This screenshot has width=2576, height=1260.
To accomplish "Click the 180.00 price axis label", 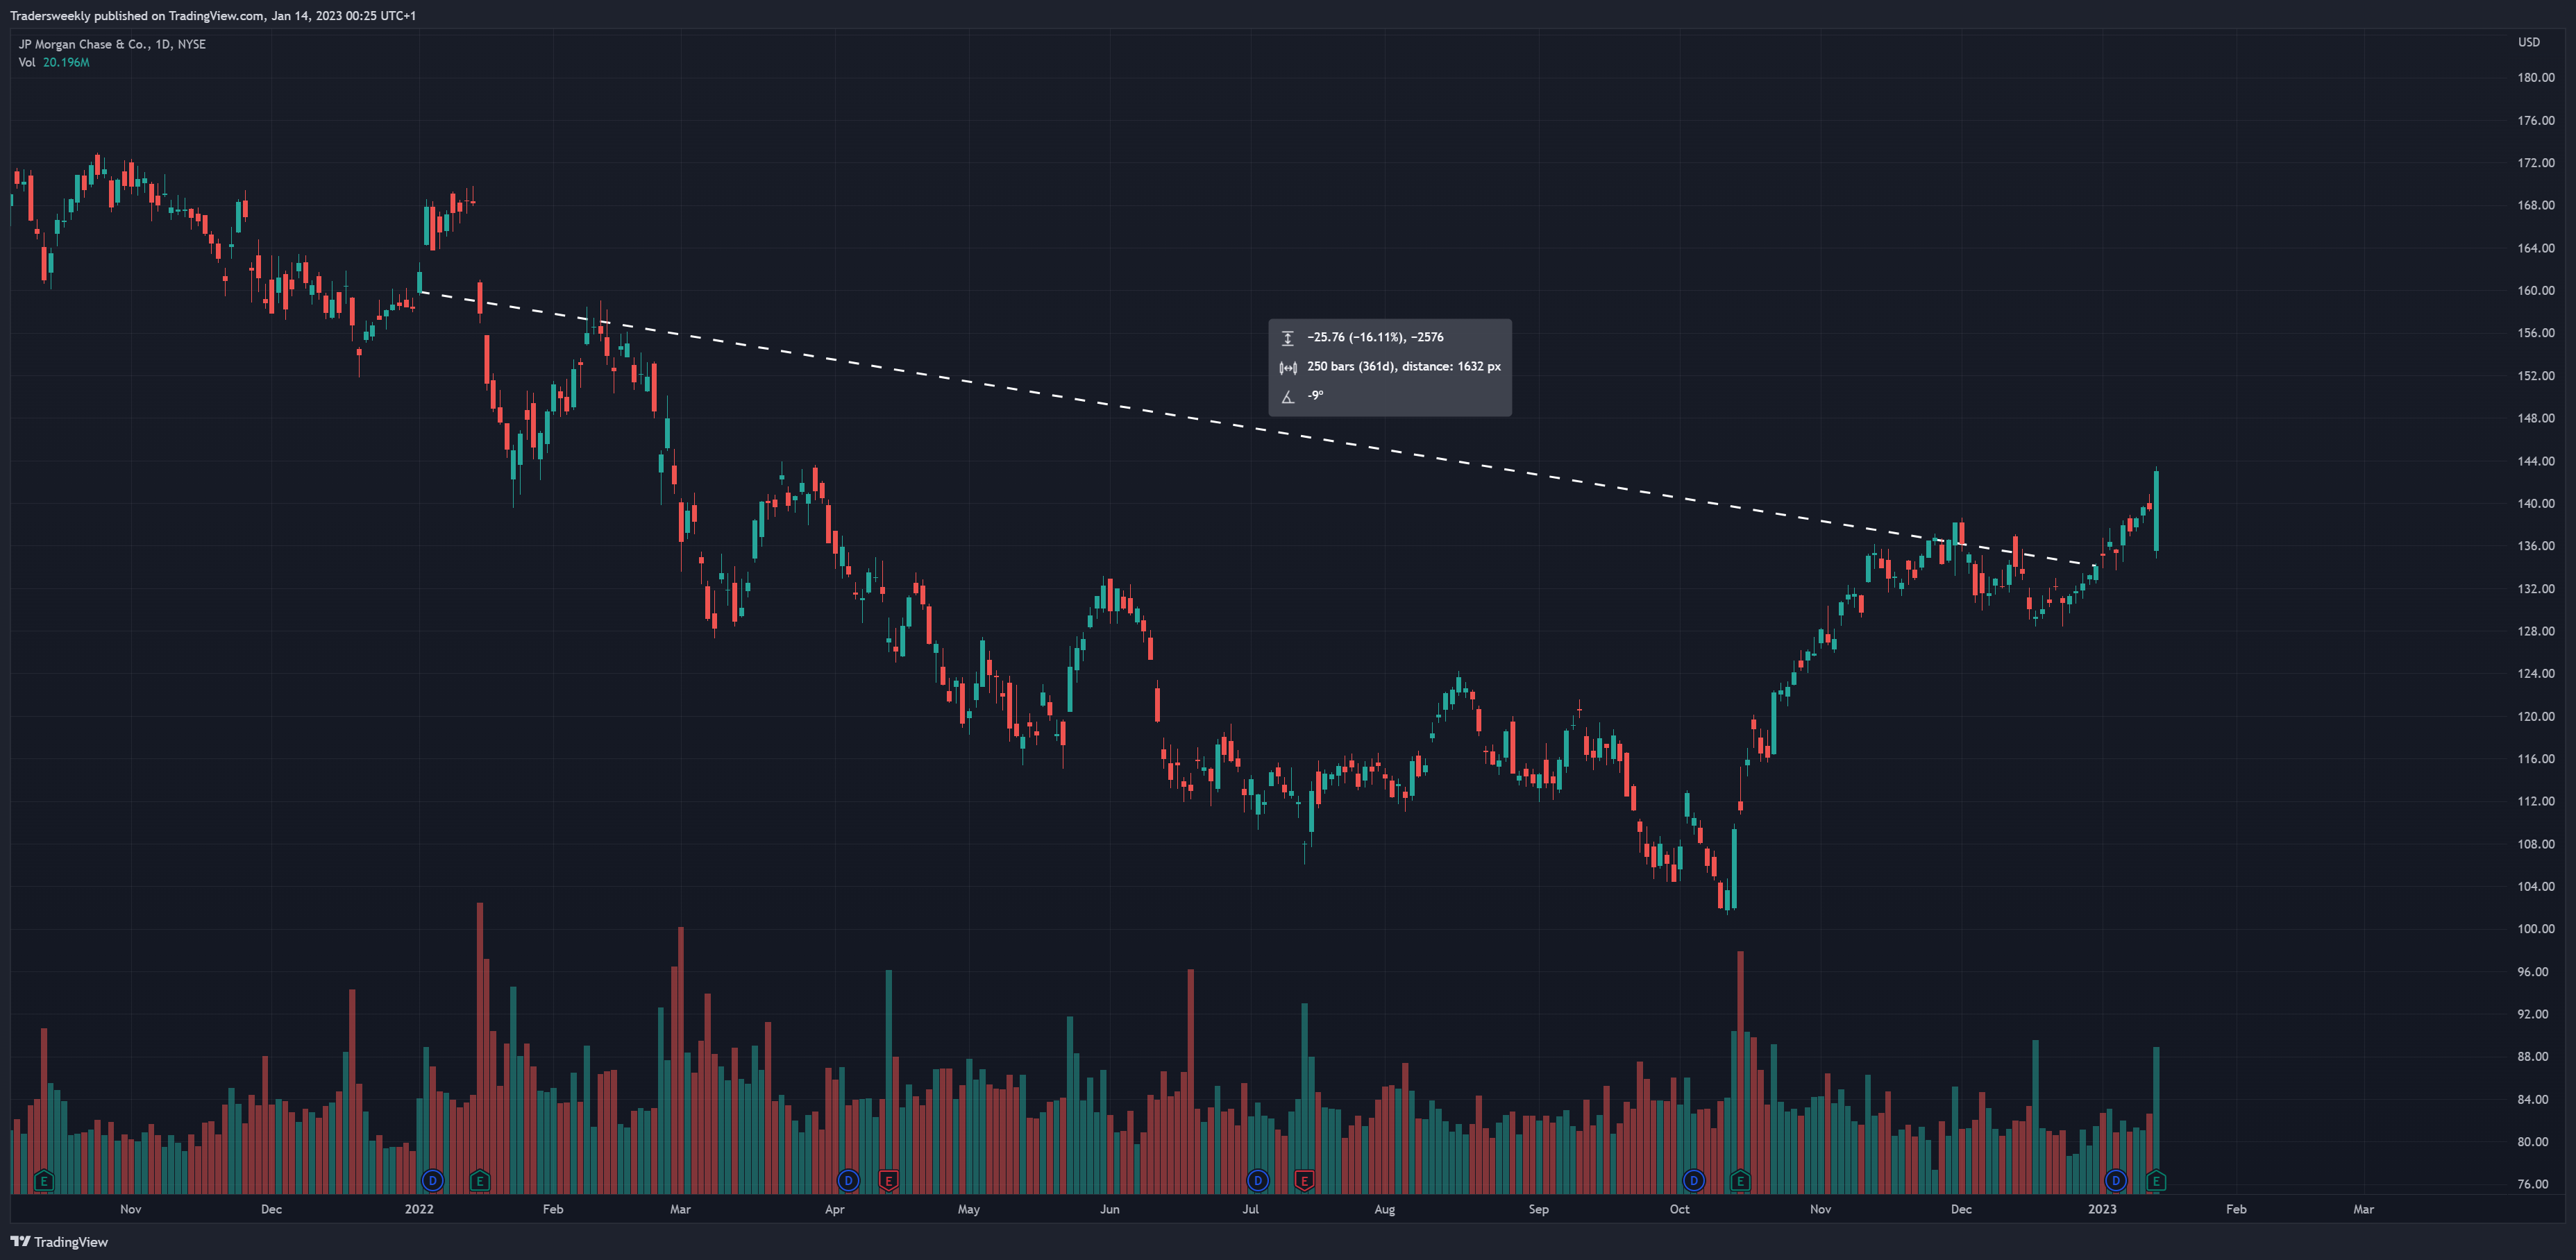I will pos(2535,77).
